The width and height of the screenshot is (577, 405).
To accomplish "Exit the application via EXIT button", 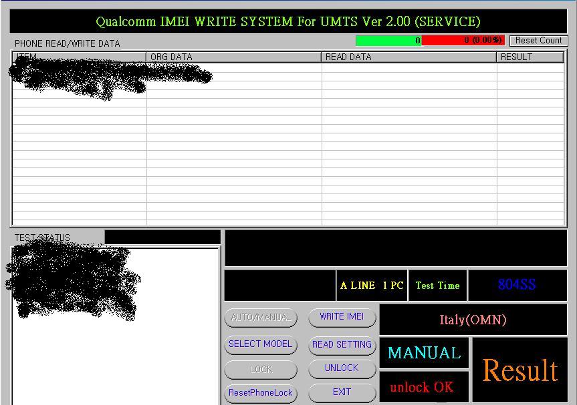I will pos(342,392).
